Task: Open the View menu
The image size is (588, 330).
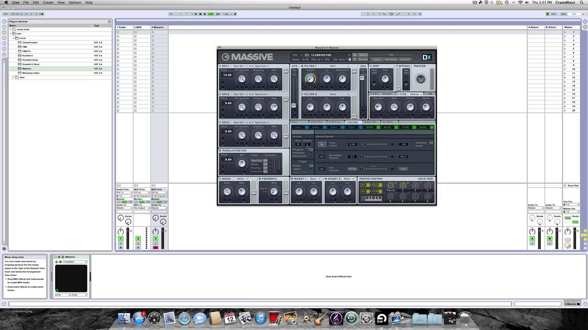Action: pyautogui.click(x=61, y=2)
